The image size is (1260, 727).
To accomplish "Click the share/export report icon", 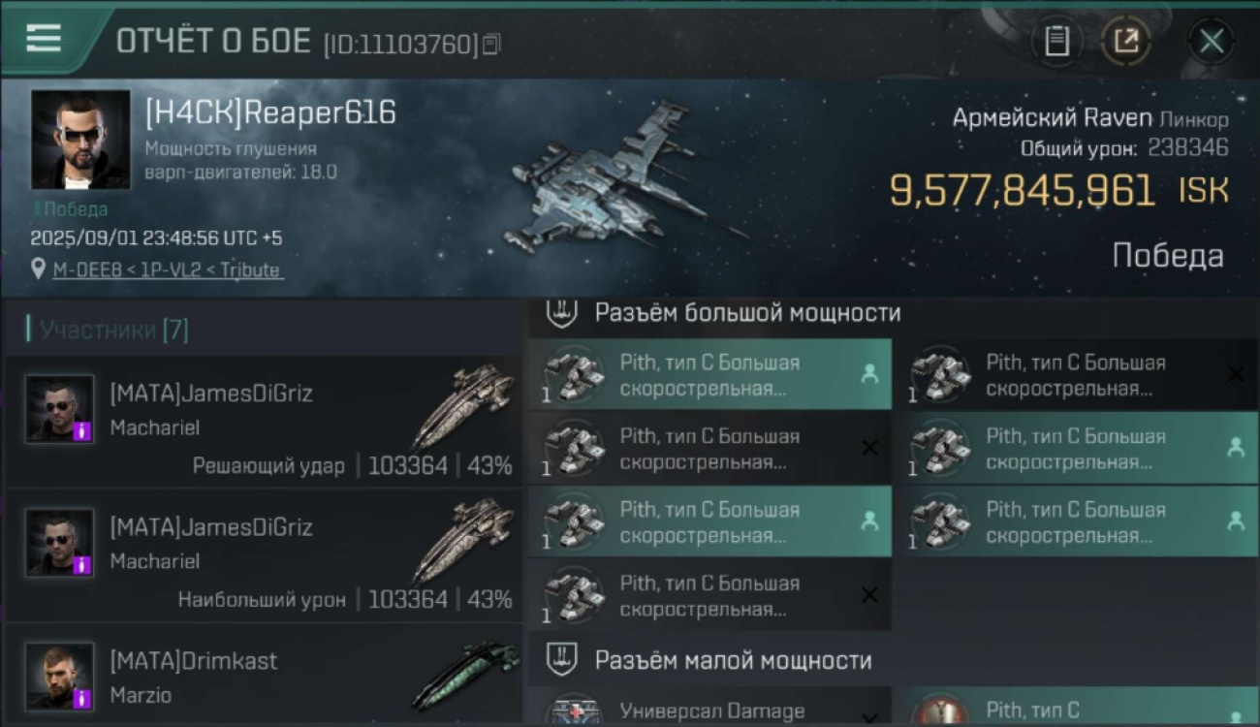I will (x=1126, y=41).
